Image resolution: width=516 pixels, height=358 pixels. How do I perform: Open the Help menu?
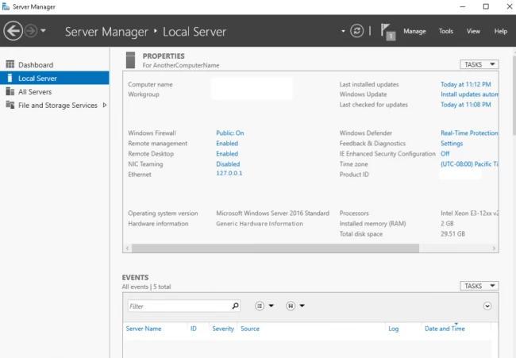(501, 31)
